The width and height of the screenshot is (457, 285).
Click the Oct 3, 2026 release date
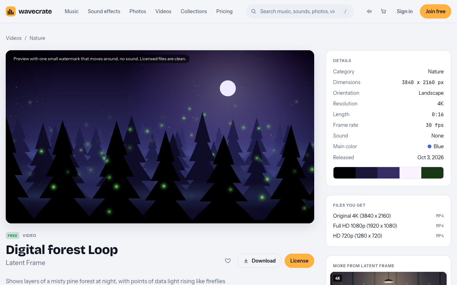(x=431, y=157)
